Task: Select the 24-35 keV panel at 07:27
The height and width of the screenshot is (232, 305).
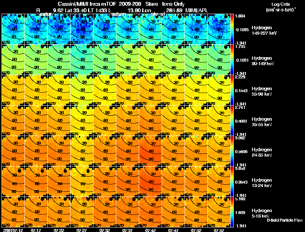Action: coord(82,151)
